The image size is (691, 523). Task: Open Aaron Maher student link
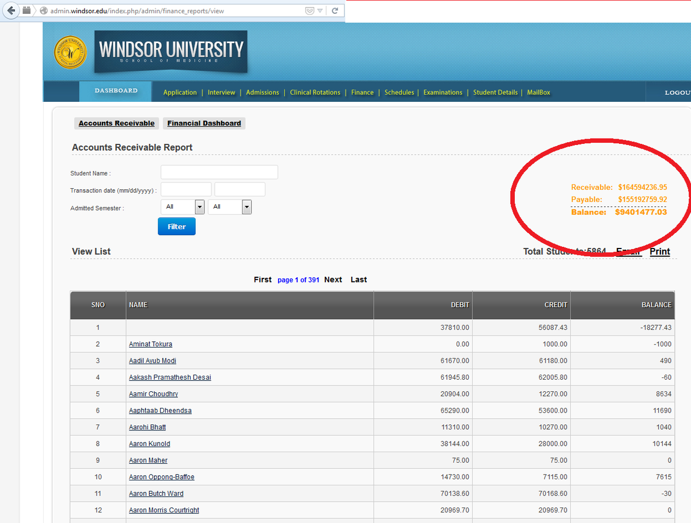(x=147, y=461)
